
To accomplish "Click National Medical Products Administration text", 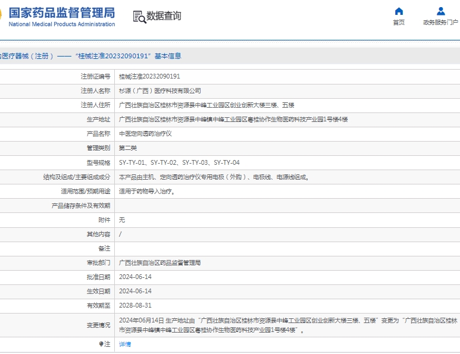I will 62,24.
